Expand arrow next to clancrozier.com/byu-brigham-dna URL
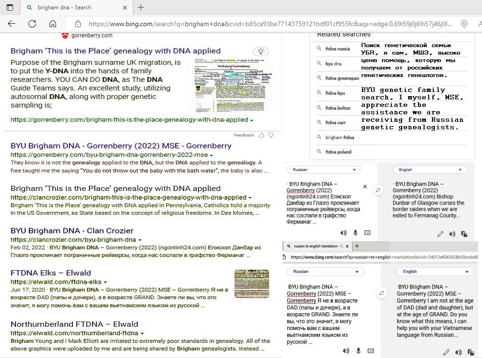Image resolution: width=482 pixels, height=358 pixels. (140, 240)
